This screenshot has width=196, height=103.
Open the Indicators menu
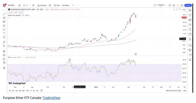(x=42, y=5)
